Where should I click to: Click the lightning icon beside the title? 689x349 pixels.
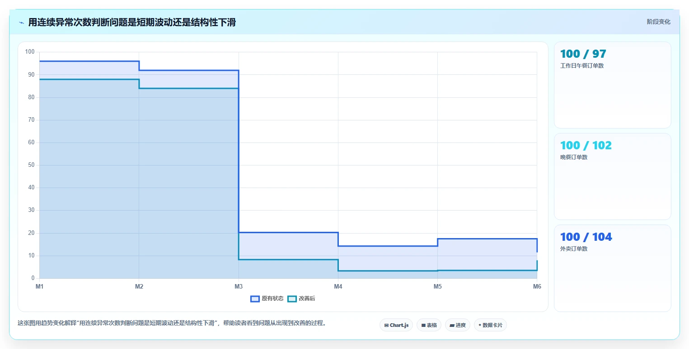point(22,23)
